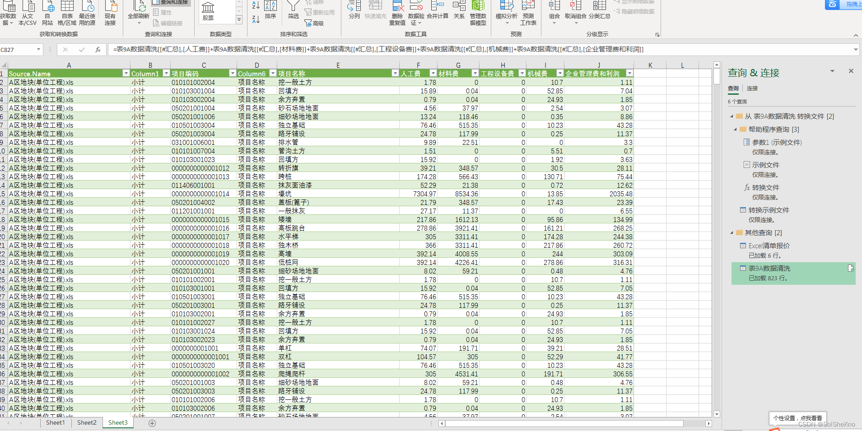Select the 查询 tab in pane
This screenshot has width=862, height=431.
tap(733, 88)
